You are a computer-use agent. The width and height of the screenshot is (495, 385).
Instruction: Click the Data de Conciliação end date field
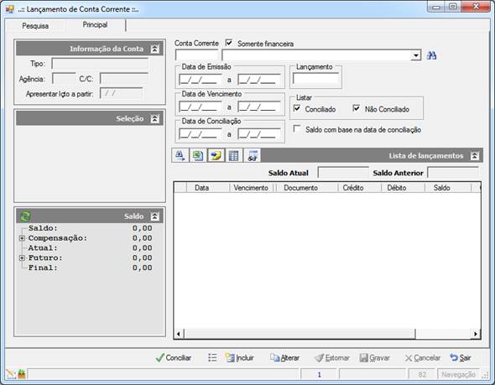click(259, 134)
